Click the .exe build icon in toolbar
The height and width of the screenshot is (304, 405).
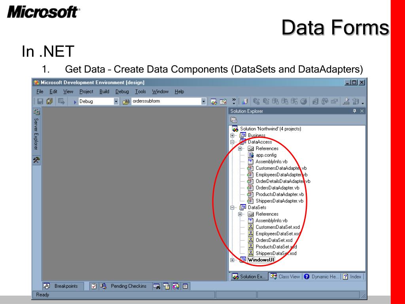(346, 101)
